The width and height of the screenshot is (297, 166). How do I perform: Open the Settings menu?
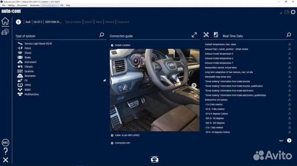coord(11,5)
